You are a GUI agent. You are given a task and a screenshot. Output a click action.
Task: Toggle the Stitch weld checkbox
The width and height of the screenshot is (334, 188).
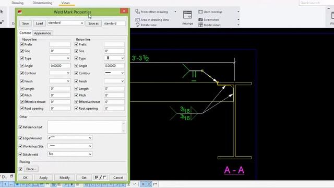pos(20,155)
